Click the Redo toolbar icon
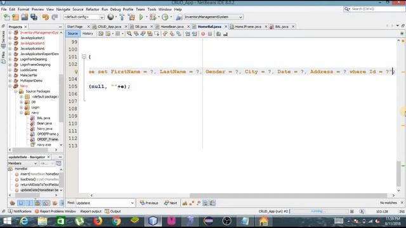406x228 pixels. pos(55,17)
